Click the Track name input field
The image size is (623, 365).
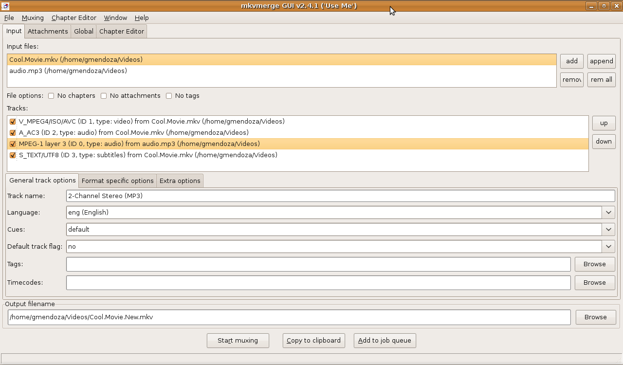point(341,196)
